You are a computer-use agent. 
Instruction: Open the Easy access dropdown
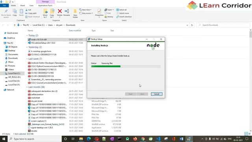pos(86,13)
